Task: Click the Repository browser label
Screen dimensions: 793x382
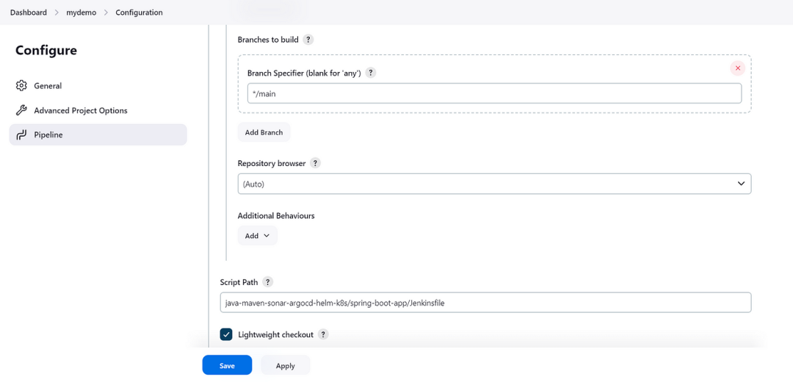Action: click(272, 163)
